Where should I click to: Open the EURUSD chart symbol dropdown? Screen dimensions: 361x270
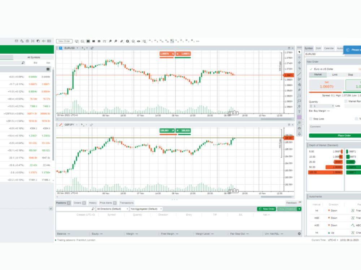[x=77, y=48]
